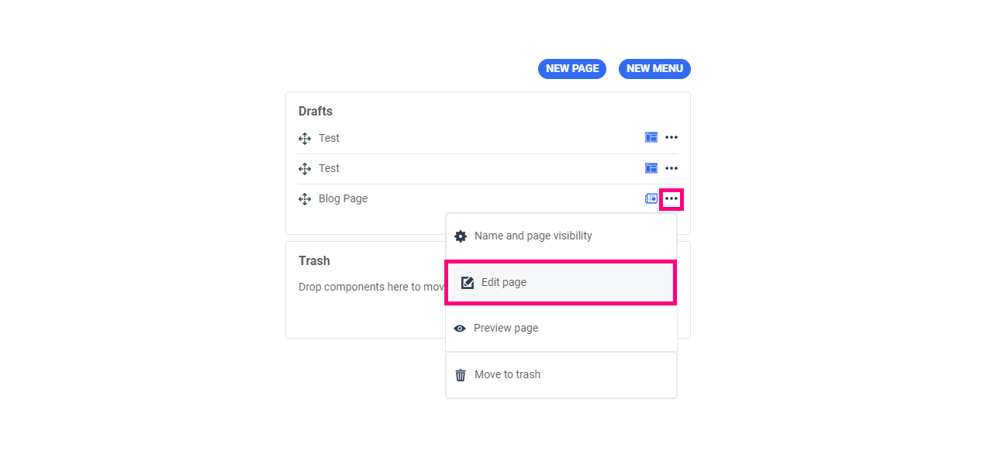The height and width of the screenshot is (465, 1008).
Task: Select Name and page visibility option
Action: [533, 236]
